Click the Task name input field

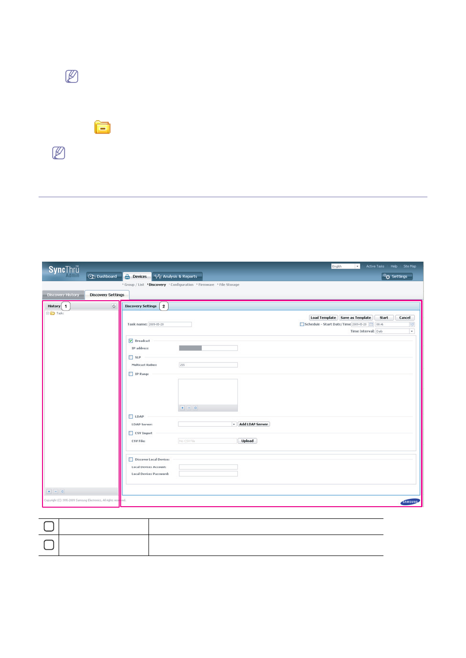[170, 324]
